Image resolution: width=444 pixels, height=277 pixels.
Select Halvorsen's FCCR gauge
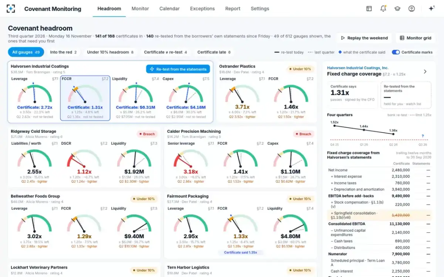(85, 98)
